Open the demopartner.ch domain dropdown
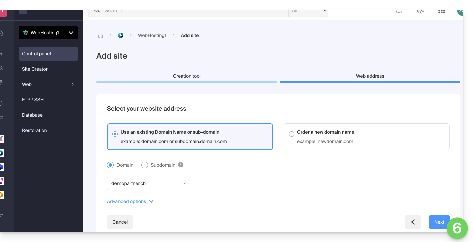 click(149, 183)
